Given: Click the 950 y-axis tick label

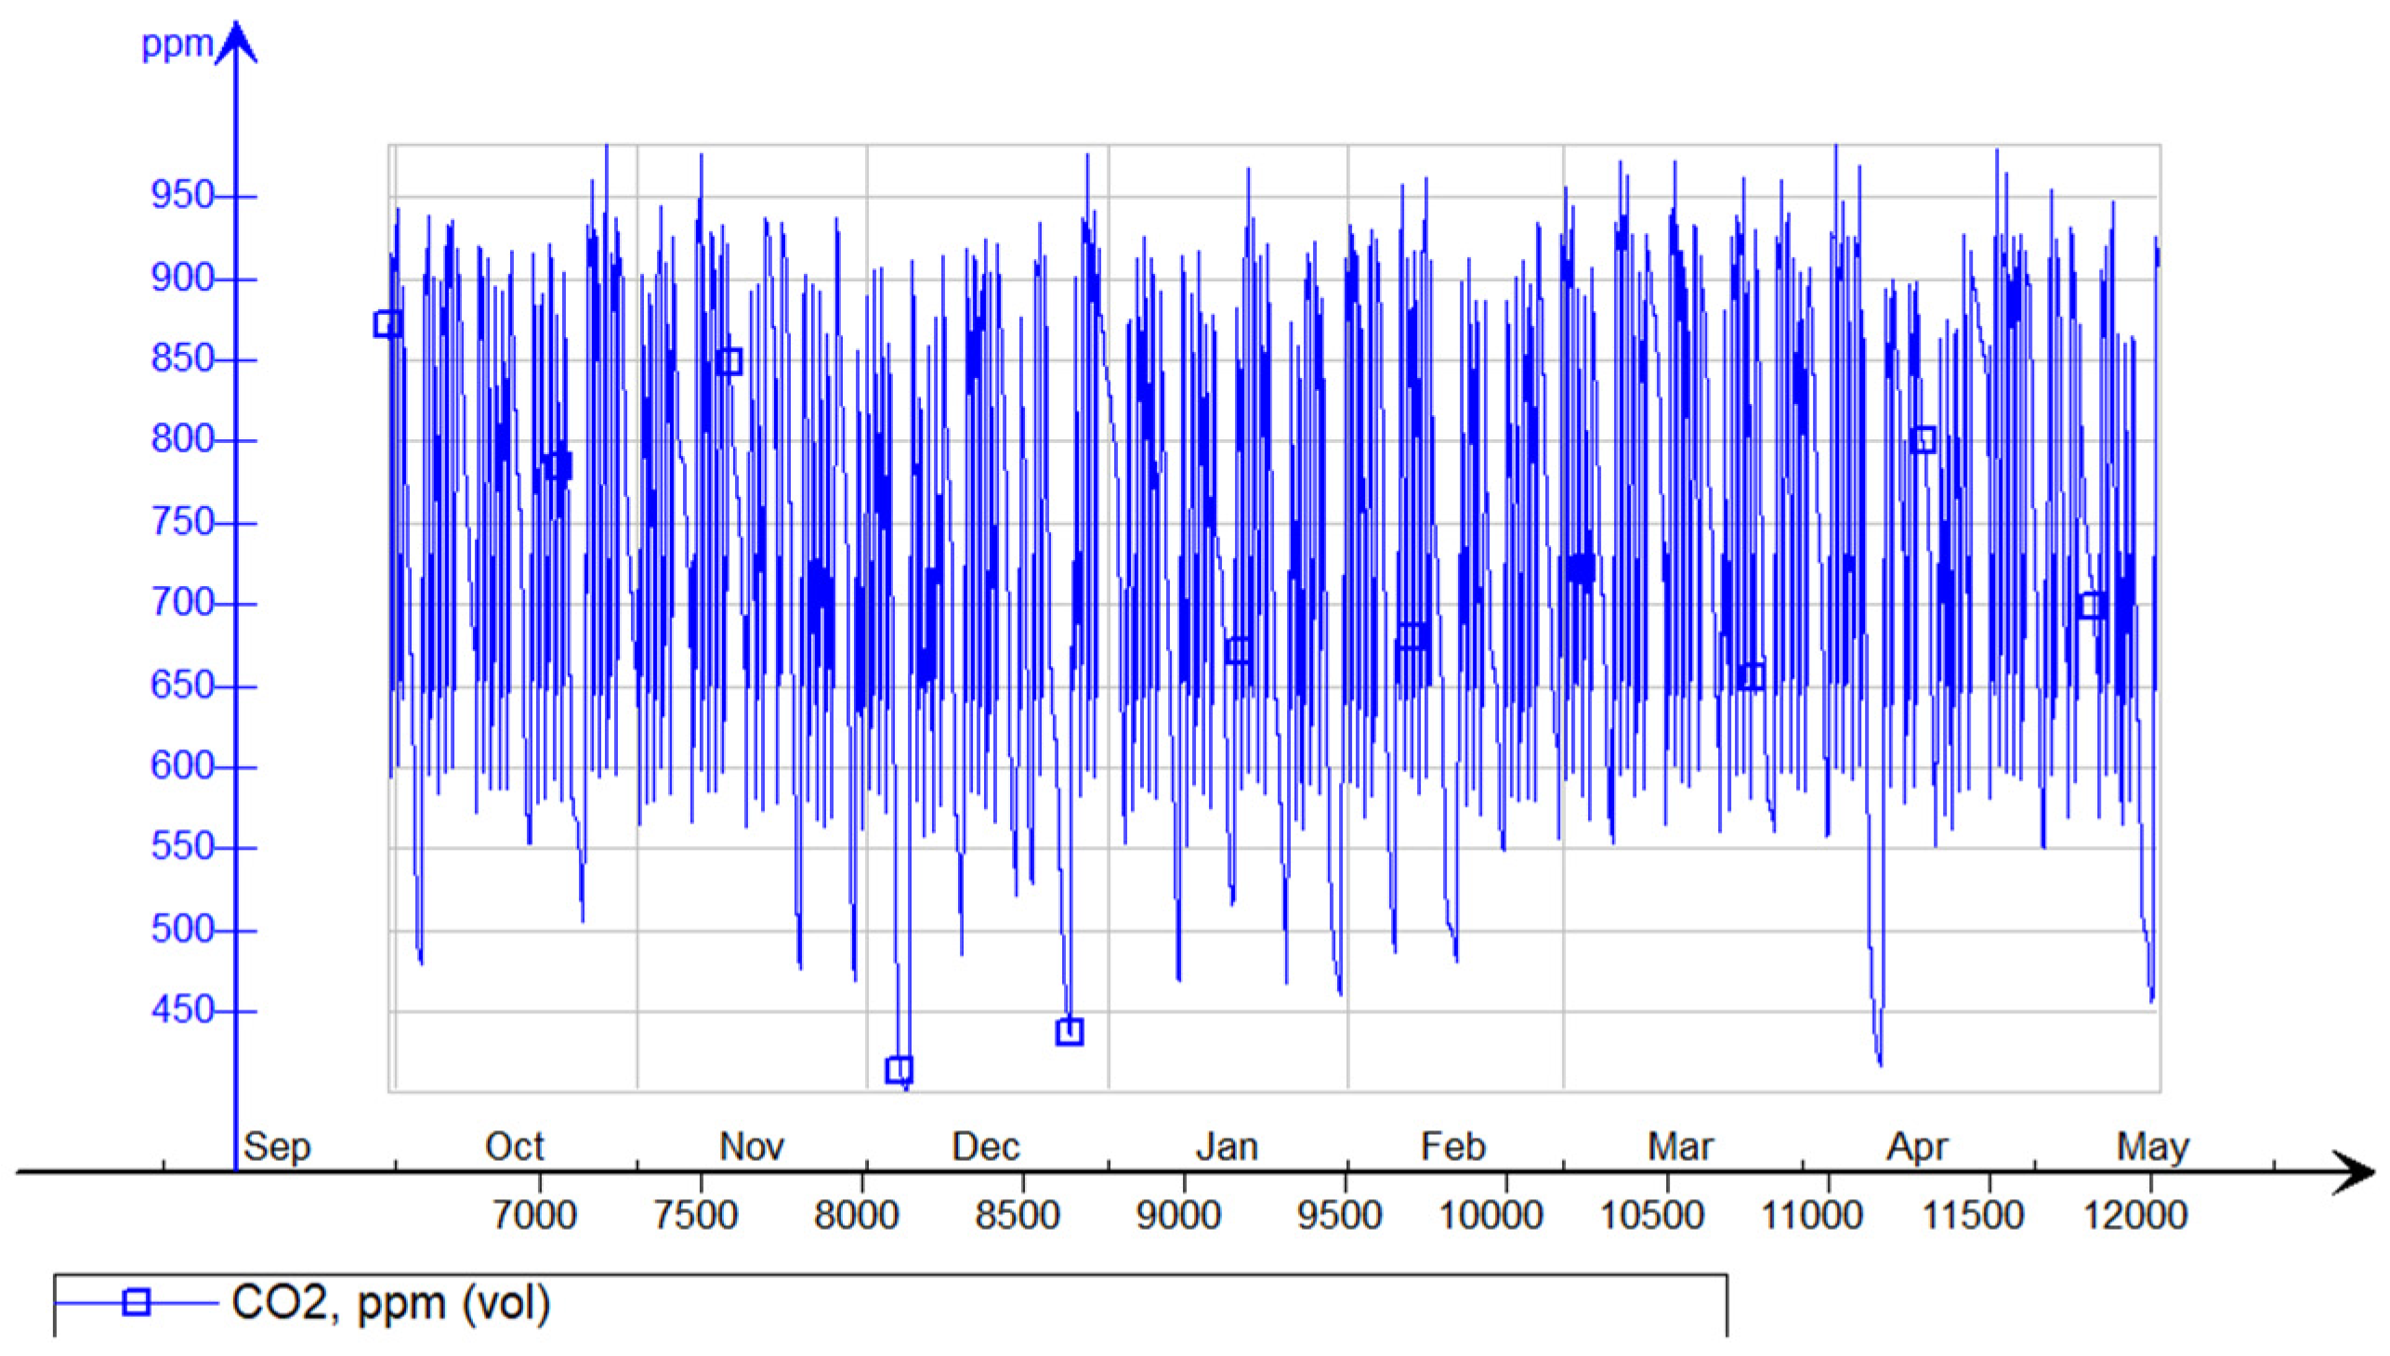Looking at the screenshot, I should tap(183, 197).
